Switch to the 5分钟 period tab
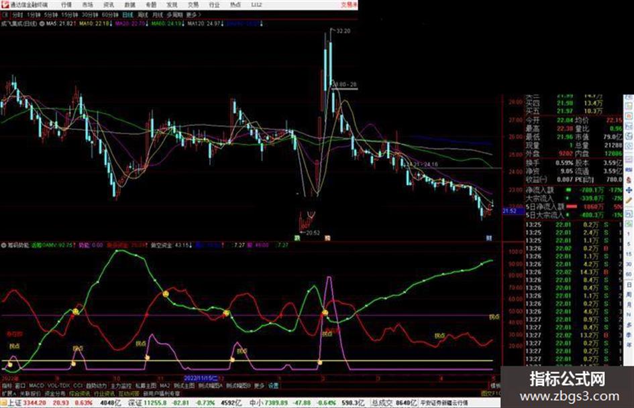The height and width of the screenshot is (408, 634). click(x=50, y=15)
